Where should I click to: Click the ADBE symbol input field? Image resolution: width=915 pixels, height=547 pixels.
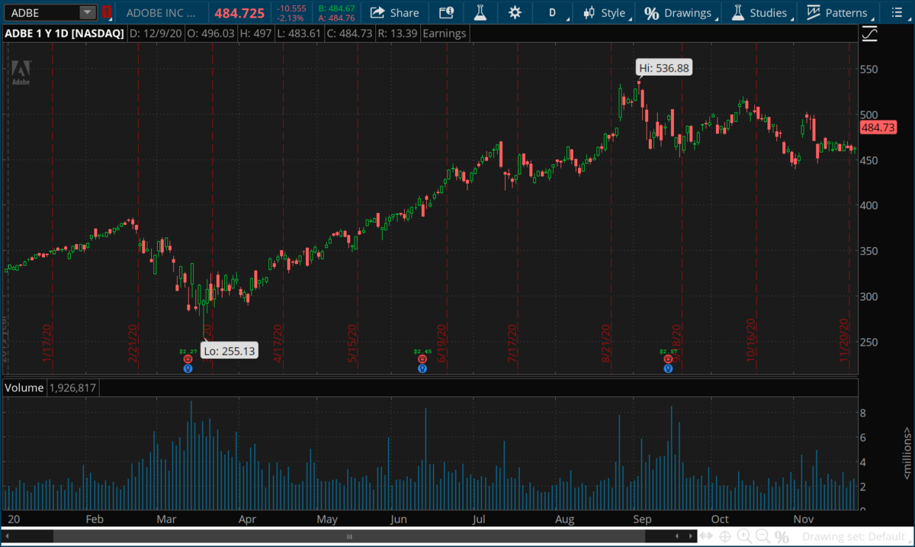point(41,12)
